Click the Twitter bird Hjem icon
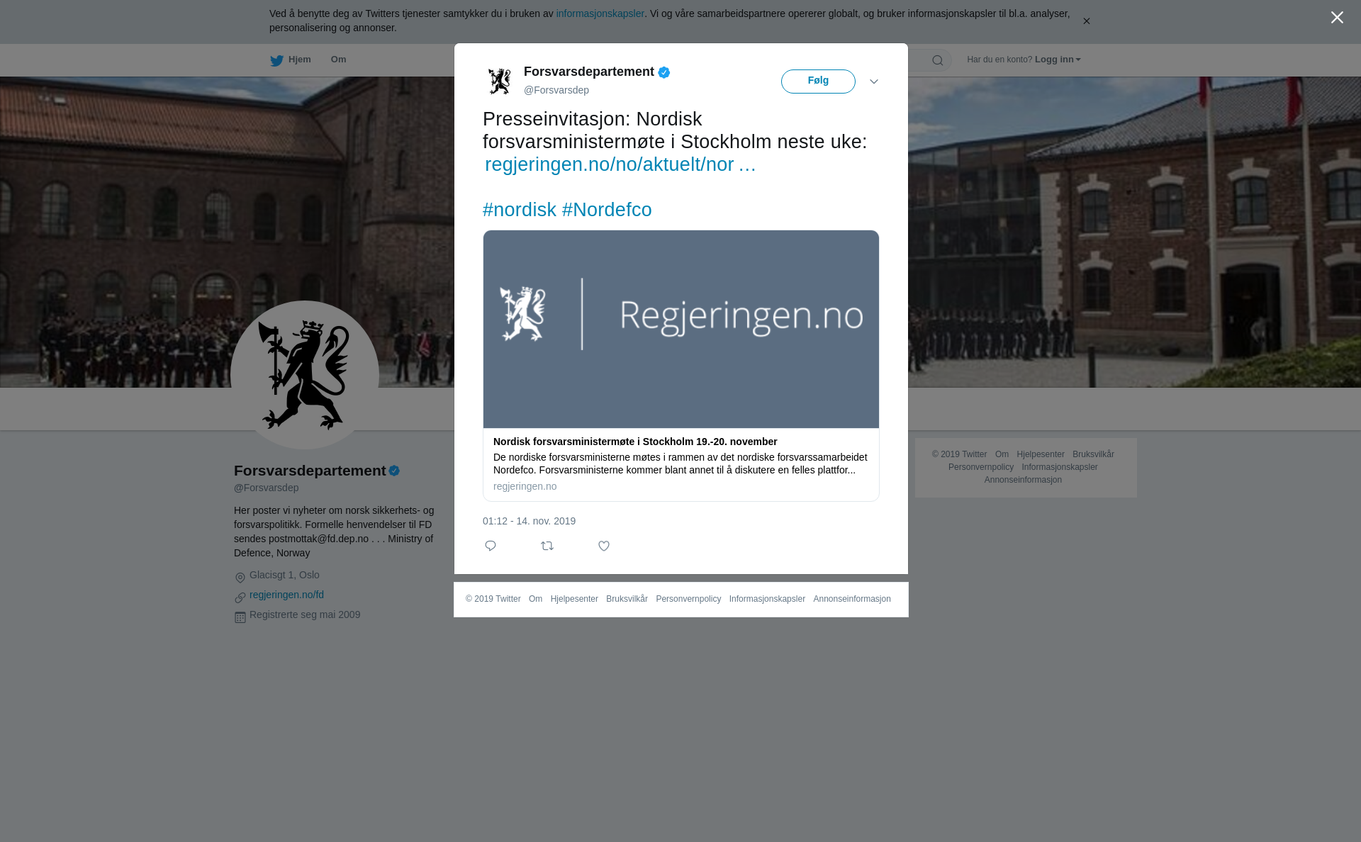 (276, 60)
